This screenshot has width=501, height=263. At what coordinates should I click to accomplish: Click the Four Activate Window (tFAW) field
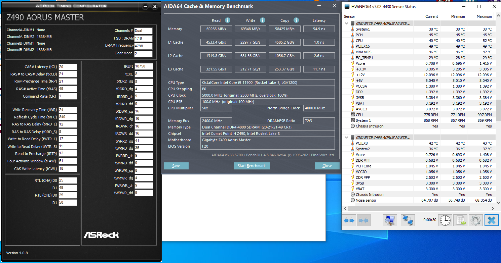tap(68, 161)
